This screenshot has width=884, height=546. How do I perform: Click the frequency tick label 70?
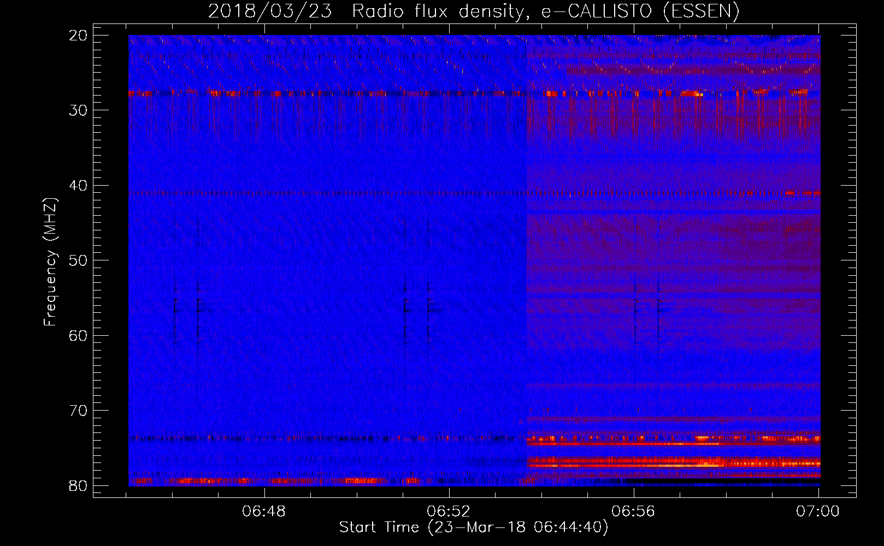[x=79, y=411]
